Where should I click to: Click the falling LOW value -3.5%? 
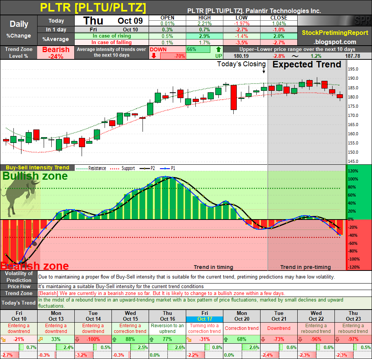[241, 43]
